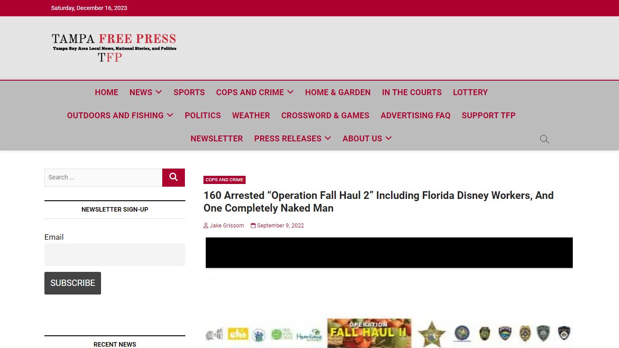The image size is (619, 348).
Task: Click the magnifier search icon in navigation bar
Action: (x=545, y=139)
